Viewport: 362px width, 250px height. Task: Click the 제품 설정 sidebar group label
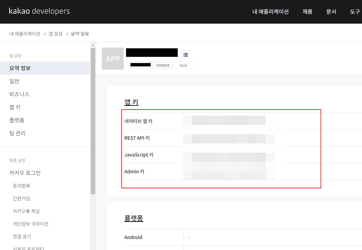coord(17,160)
